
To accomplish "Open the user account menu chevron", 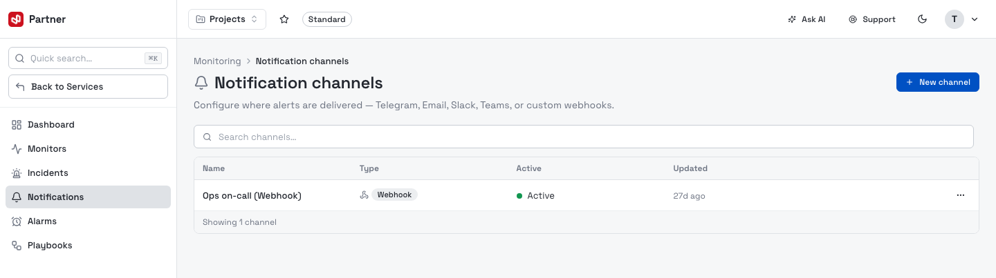I will (975, 19).
